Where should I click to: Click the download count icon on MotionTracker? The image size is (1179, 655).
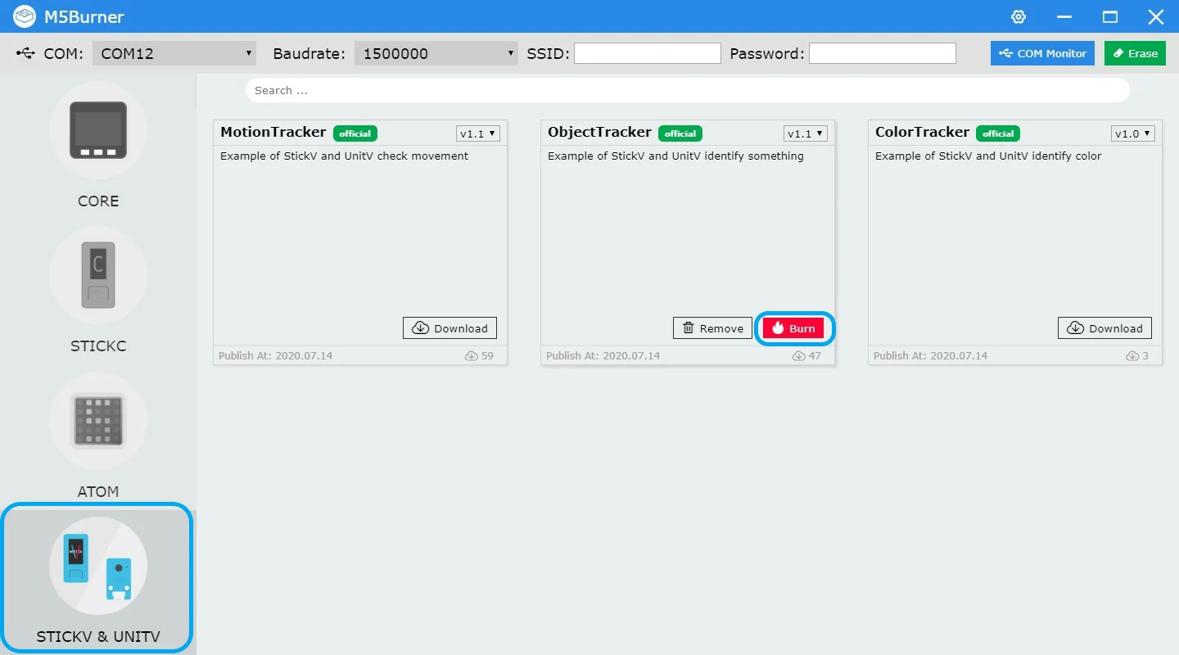471,356
